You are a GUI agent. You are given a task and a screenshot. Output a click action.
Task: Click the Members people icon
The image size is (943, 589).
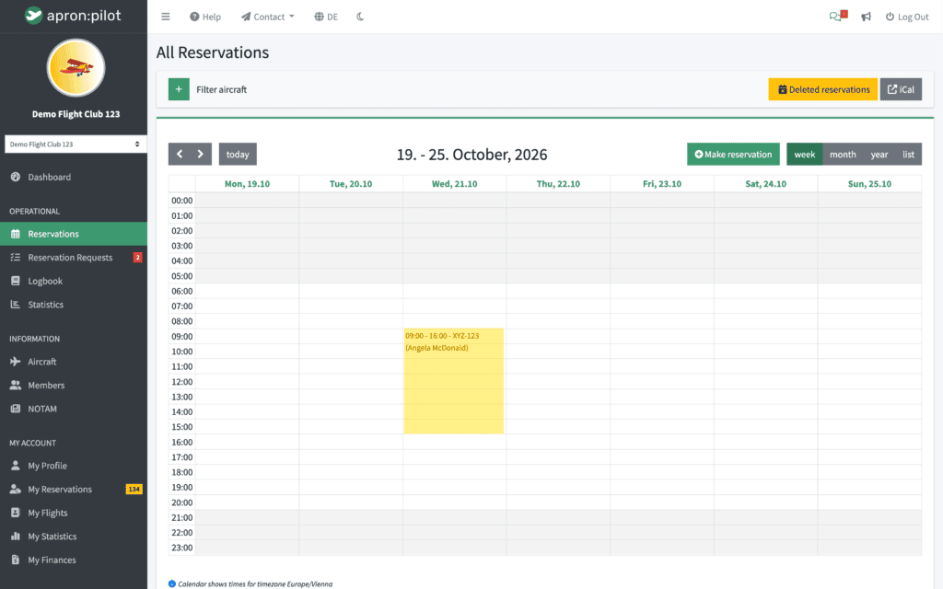click(x=16, y=385)
